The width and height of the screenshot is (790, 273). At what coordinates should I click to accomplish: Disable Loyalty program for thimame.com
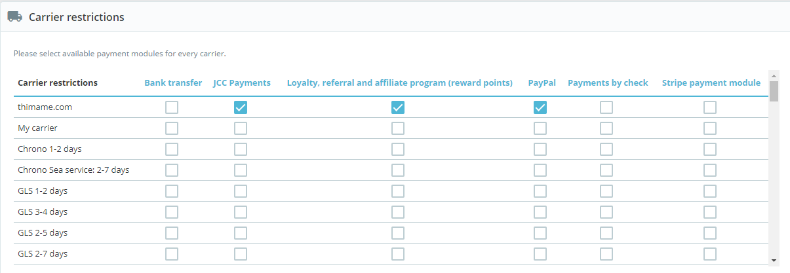click(x=398, y=107)
